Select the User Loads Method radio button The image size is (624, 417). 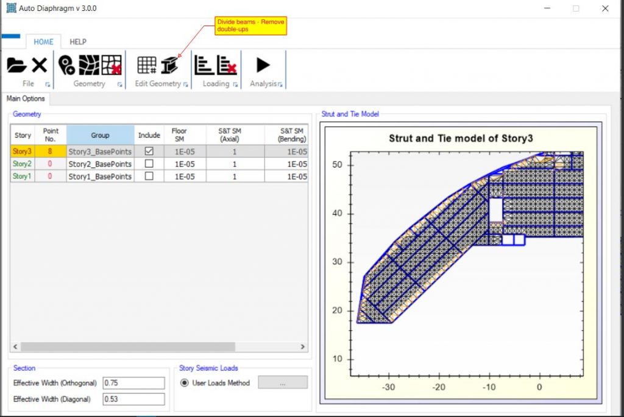(x=184, y=383)
